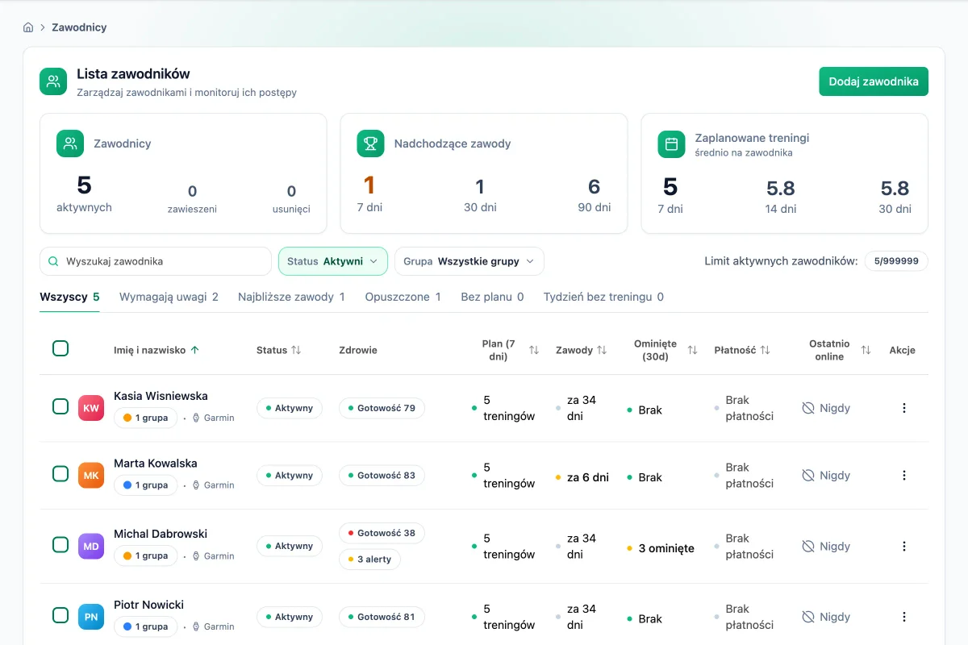This screenshot has width=968, height=645.
Task: Sort by Imię i nazwisko column
Action: [x=156, y=350]
